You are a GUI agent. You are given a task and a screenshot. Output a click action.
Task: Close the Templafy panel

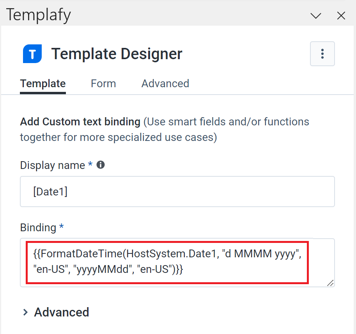tap(341, 16)
